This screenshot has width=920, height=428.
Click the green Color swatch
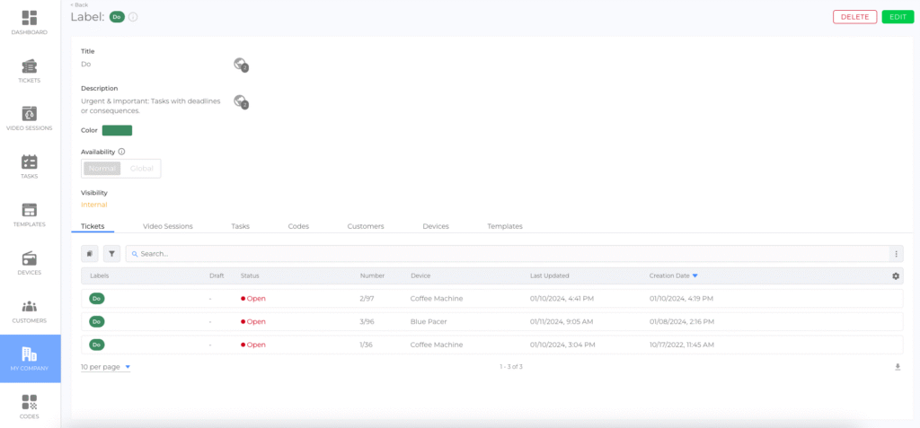click(x=117, y=130)
